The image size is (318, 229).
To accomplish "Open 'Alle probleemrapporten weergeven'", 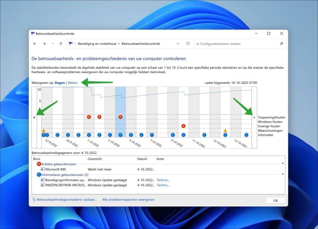I will [x=128, y=200].
